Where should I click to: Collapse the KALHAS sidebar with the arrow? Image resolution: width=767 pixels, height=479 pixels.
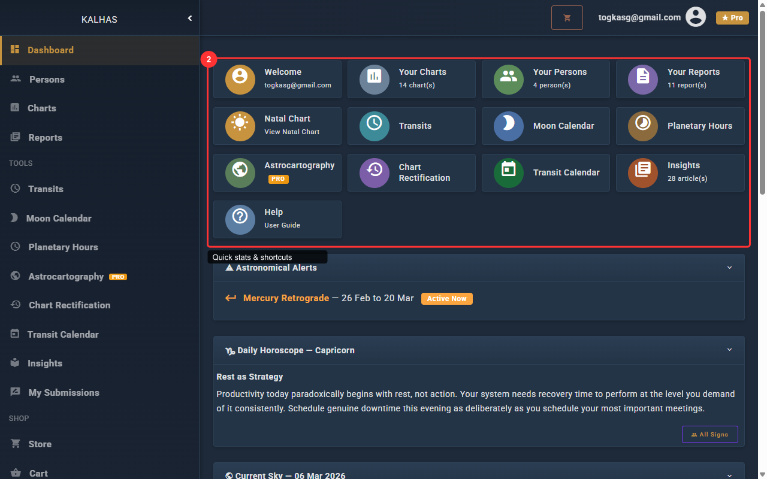tap(190, 19)
